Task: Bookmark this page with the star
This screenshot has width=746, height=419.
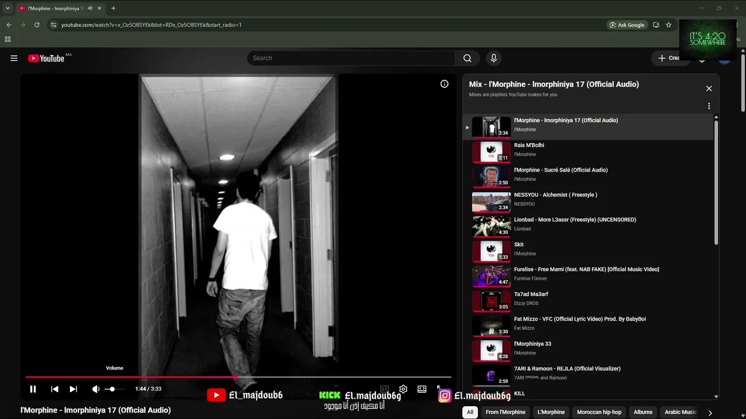Action: point(668,25)
